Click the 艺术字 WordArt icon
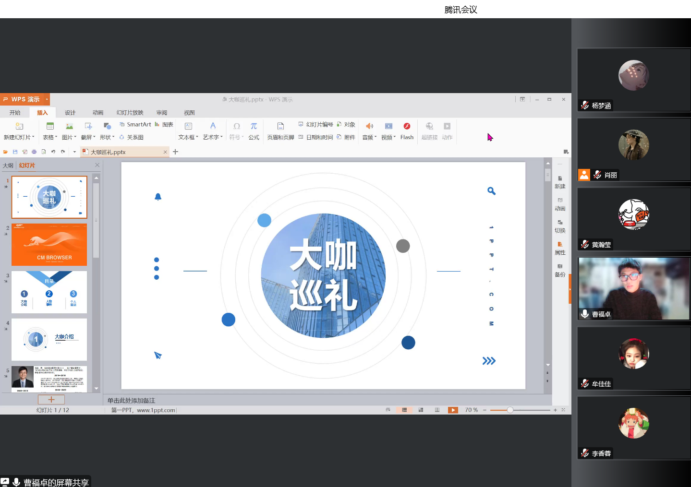Image resolution: width=691 pixels, height=487 pixels. (213, 126)
